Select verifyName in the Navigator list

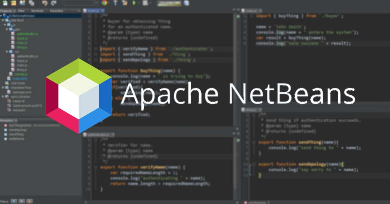click(x=16, y=139)
